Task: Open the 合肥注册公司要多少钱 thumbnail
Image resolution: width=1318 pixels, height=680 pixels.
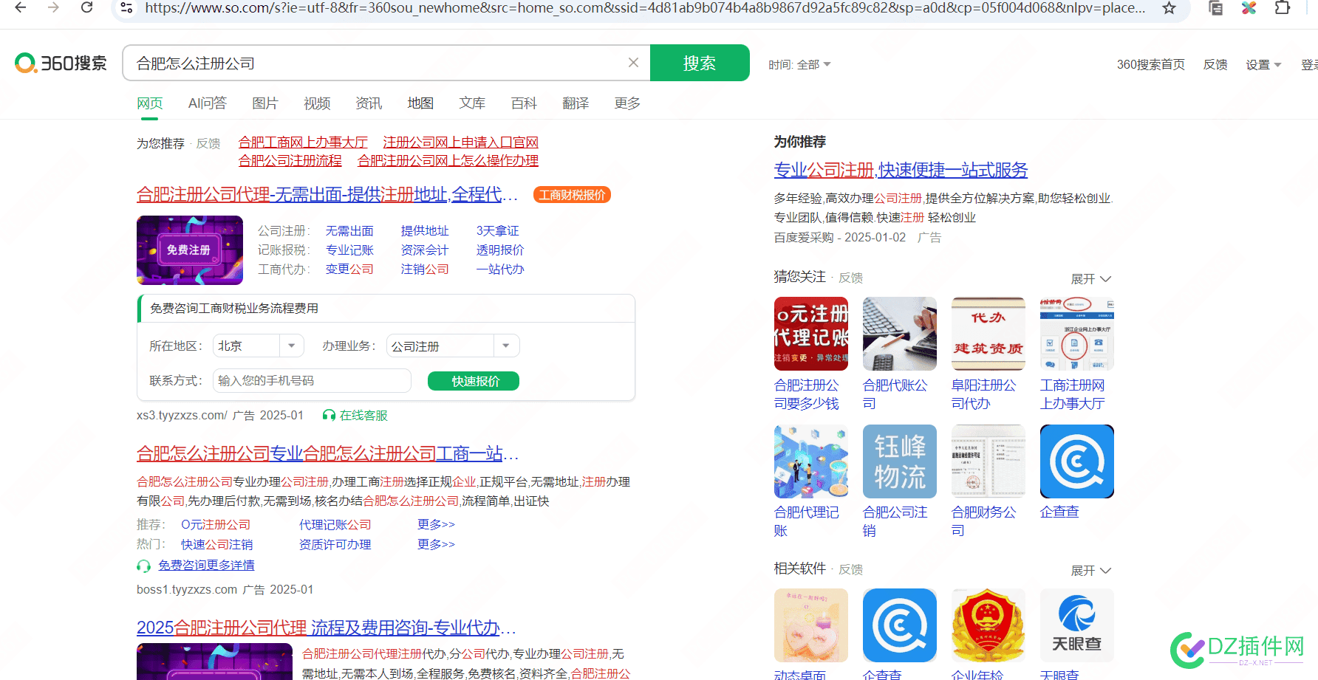Action: click(811, 334)
